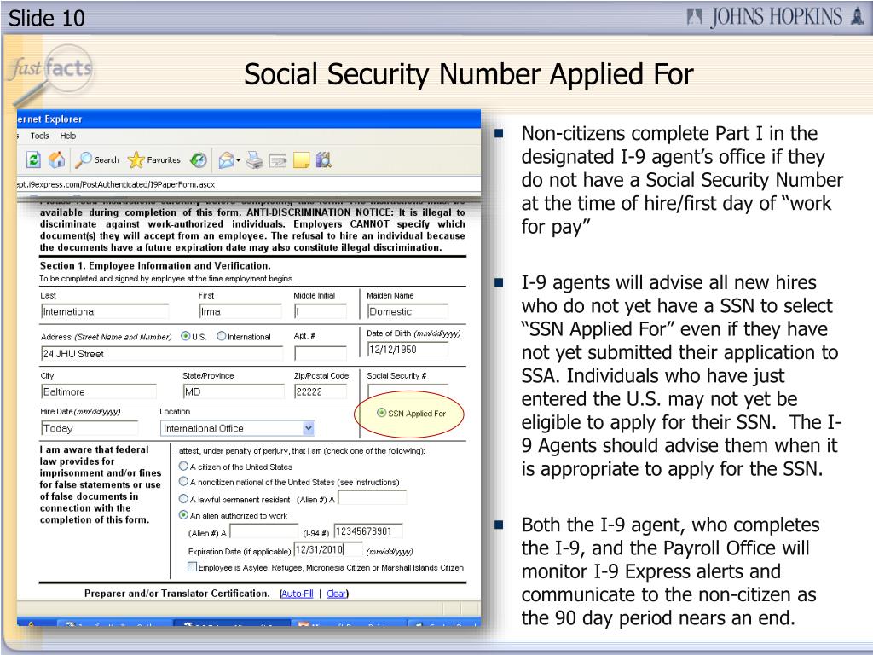Select 'A noncitizen national of the United States'
The height and width of the screenshot is (655, 873).
click(183, 481)
